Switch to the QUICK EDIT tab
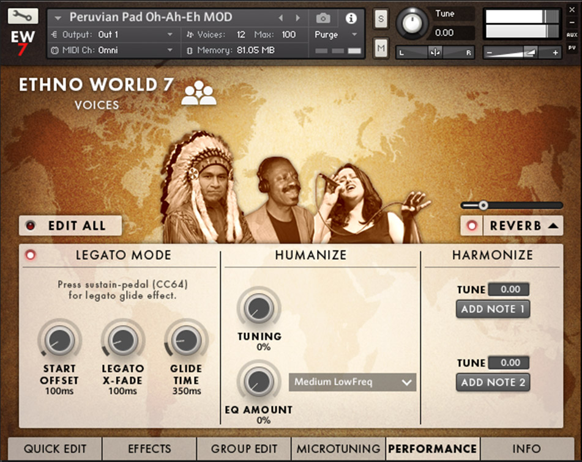The image size is (582, 462). tap(55, 449)
